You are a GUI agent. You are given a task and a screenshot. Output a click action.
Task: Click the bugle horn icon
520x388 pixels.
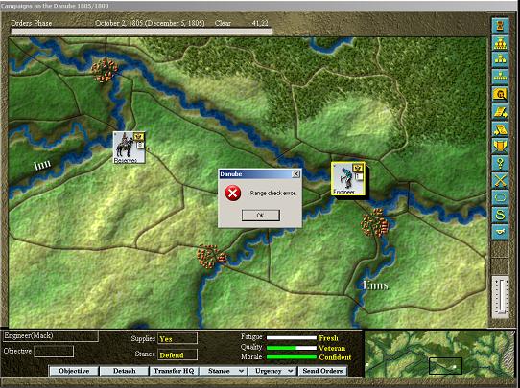[x=500, y=232]
